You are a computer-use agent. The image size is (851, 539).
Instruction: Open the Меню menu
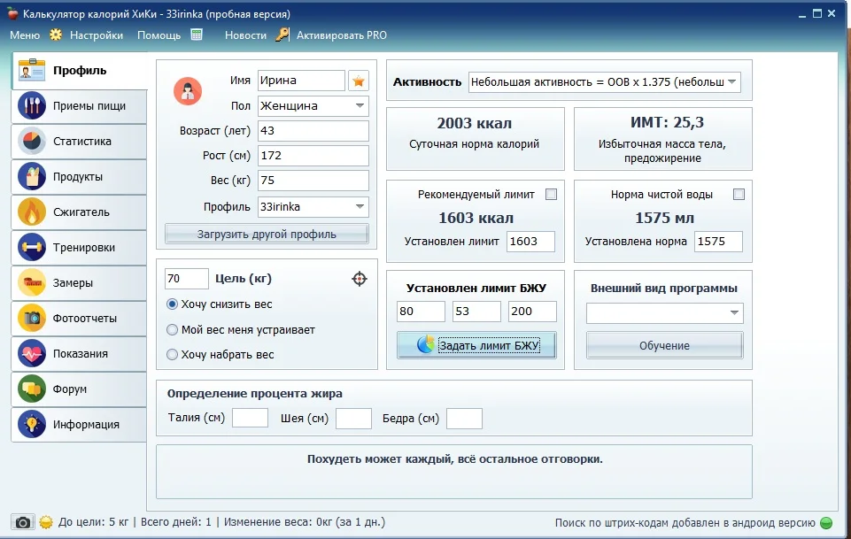[x=25, y=35]
